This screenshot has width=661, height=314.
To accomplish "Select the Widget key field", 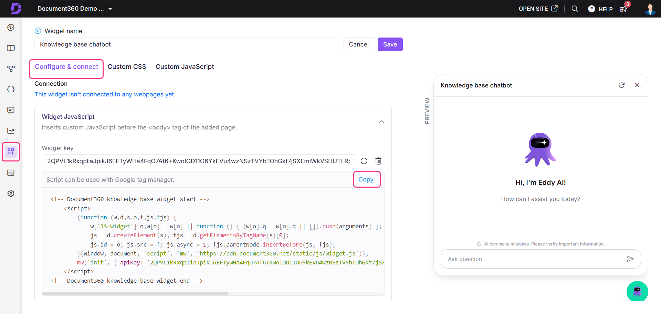I will 199,161.
